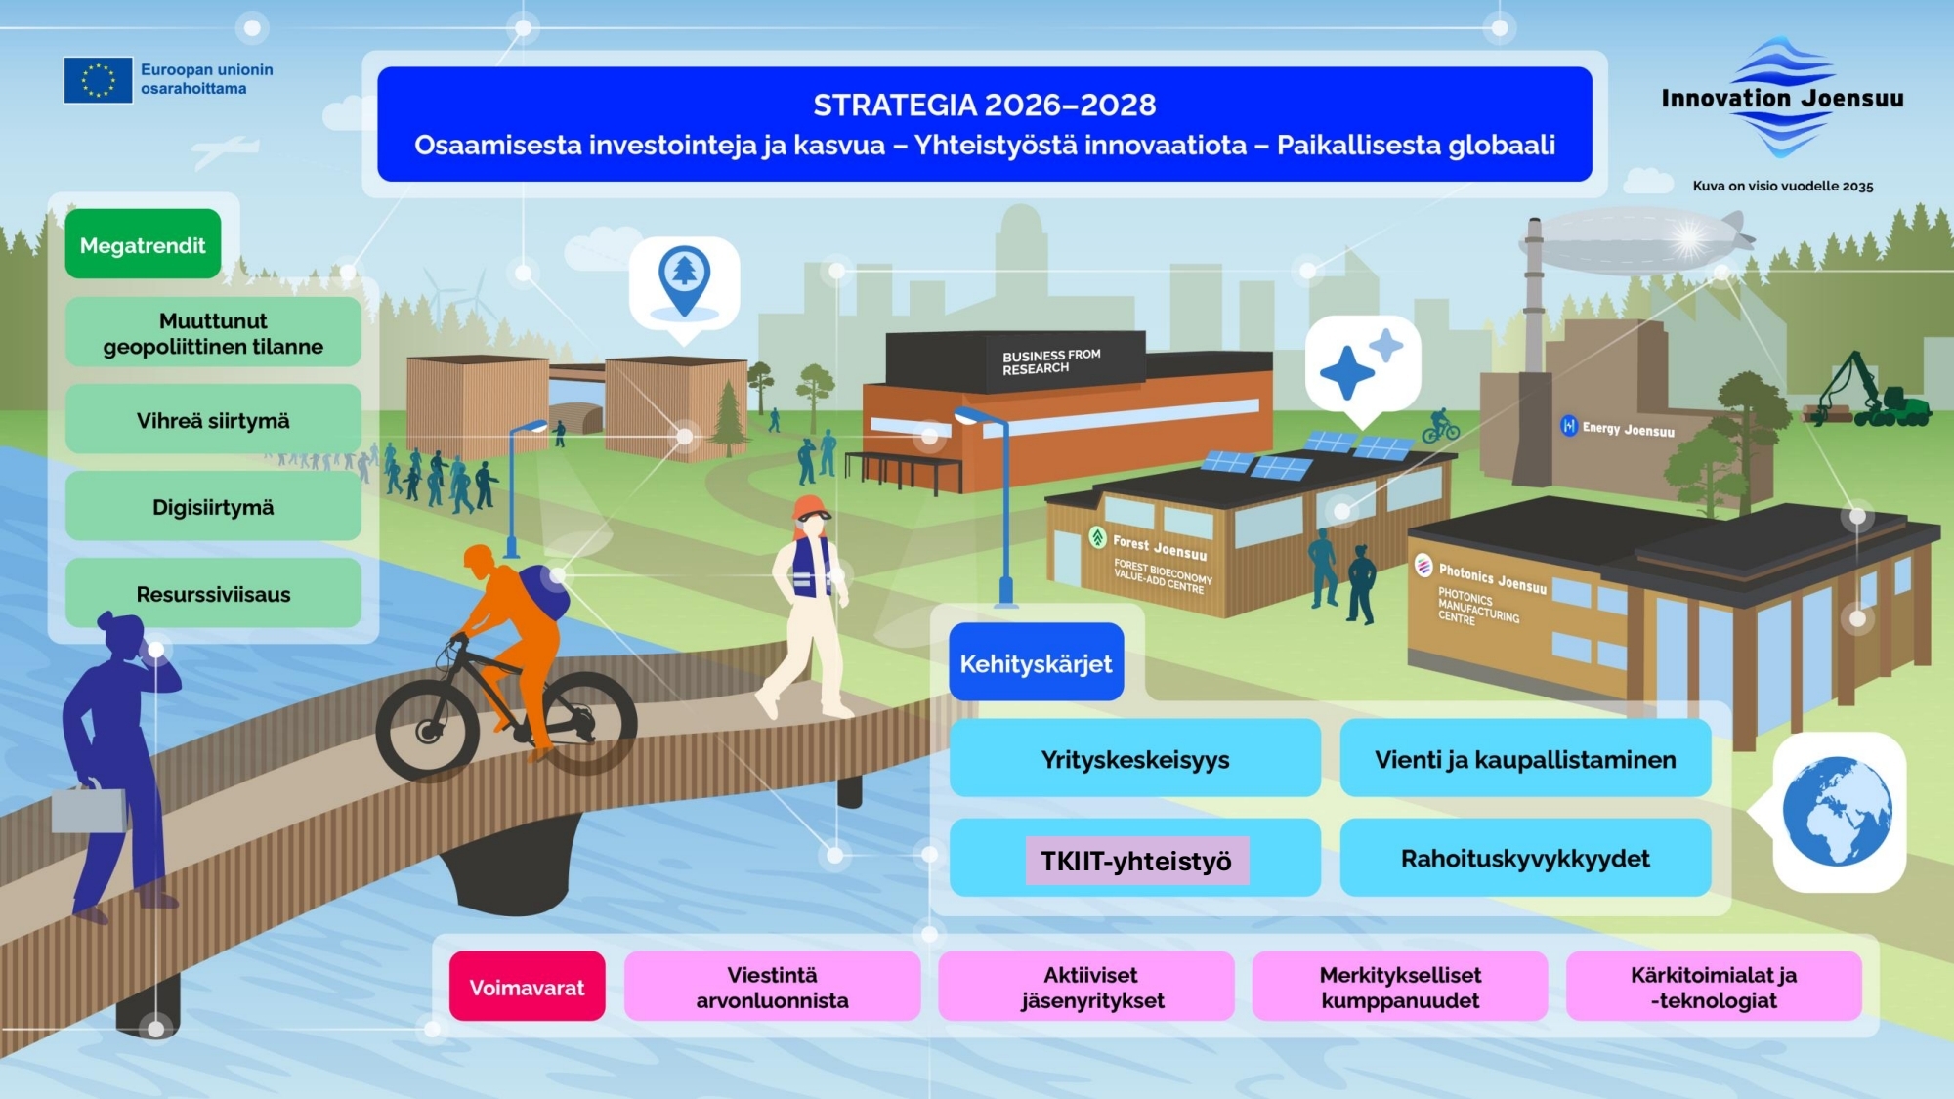Viewport: 1954px width, 1099px height.
Task: Select Muuttunut geopoliittinen tilanne box
Action: point(213,333)
